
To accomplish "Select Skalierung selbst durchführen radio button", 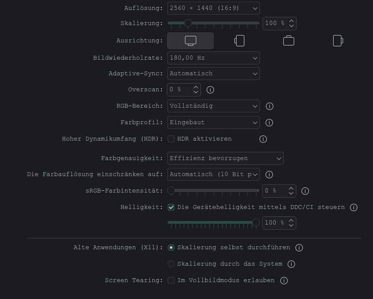I will tap(171, 248).
